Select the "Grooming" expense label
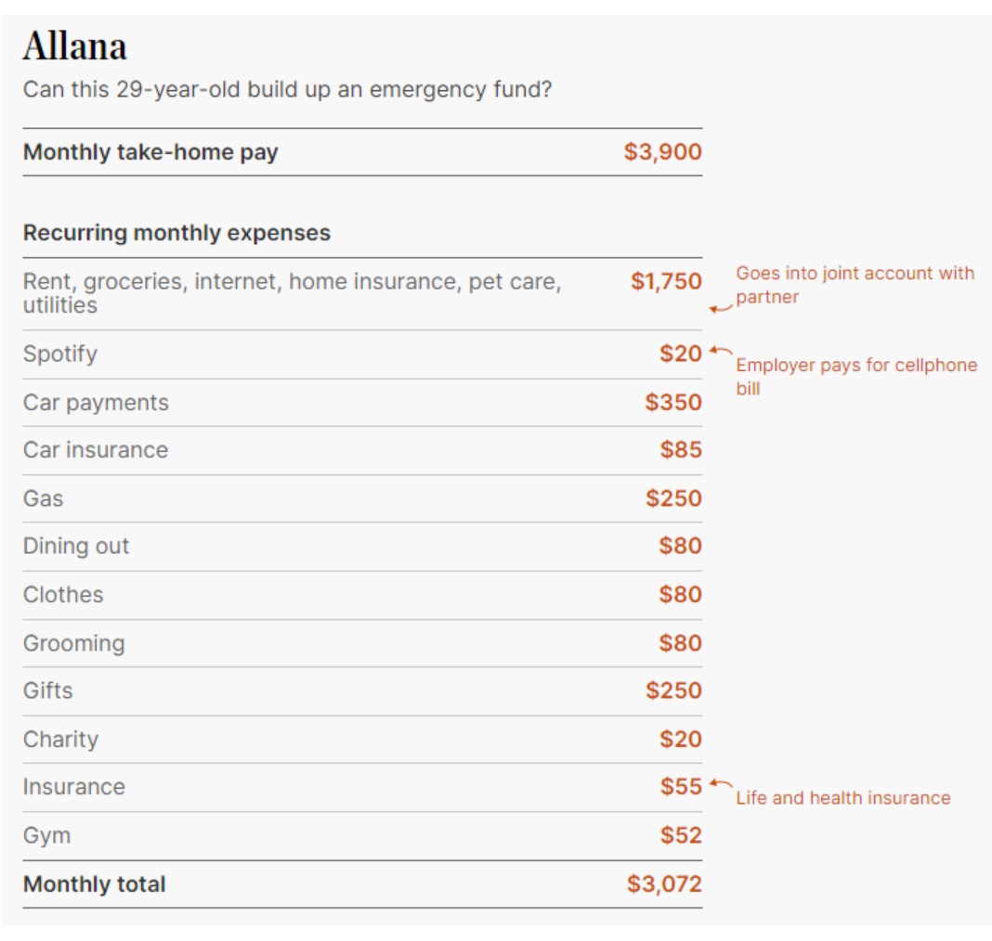992x941 pixels. (73, 643)
